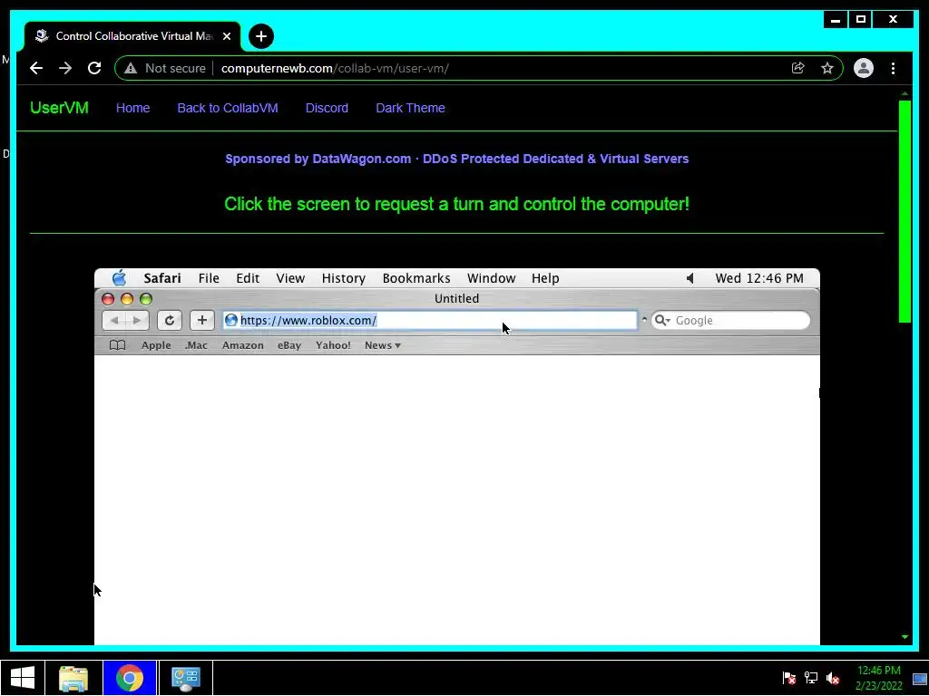Open File Explorer from the taskbar
The width and height of the screenshot is (929, 696).
click(73, 678)
